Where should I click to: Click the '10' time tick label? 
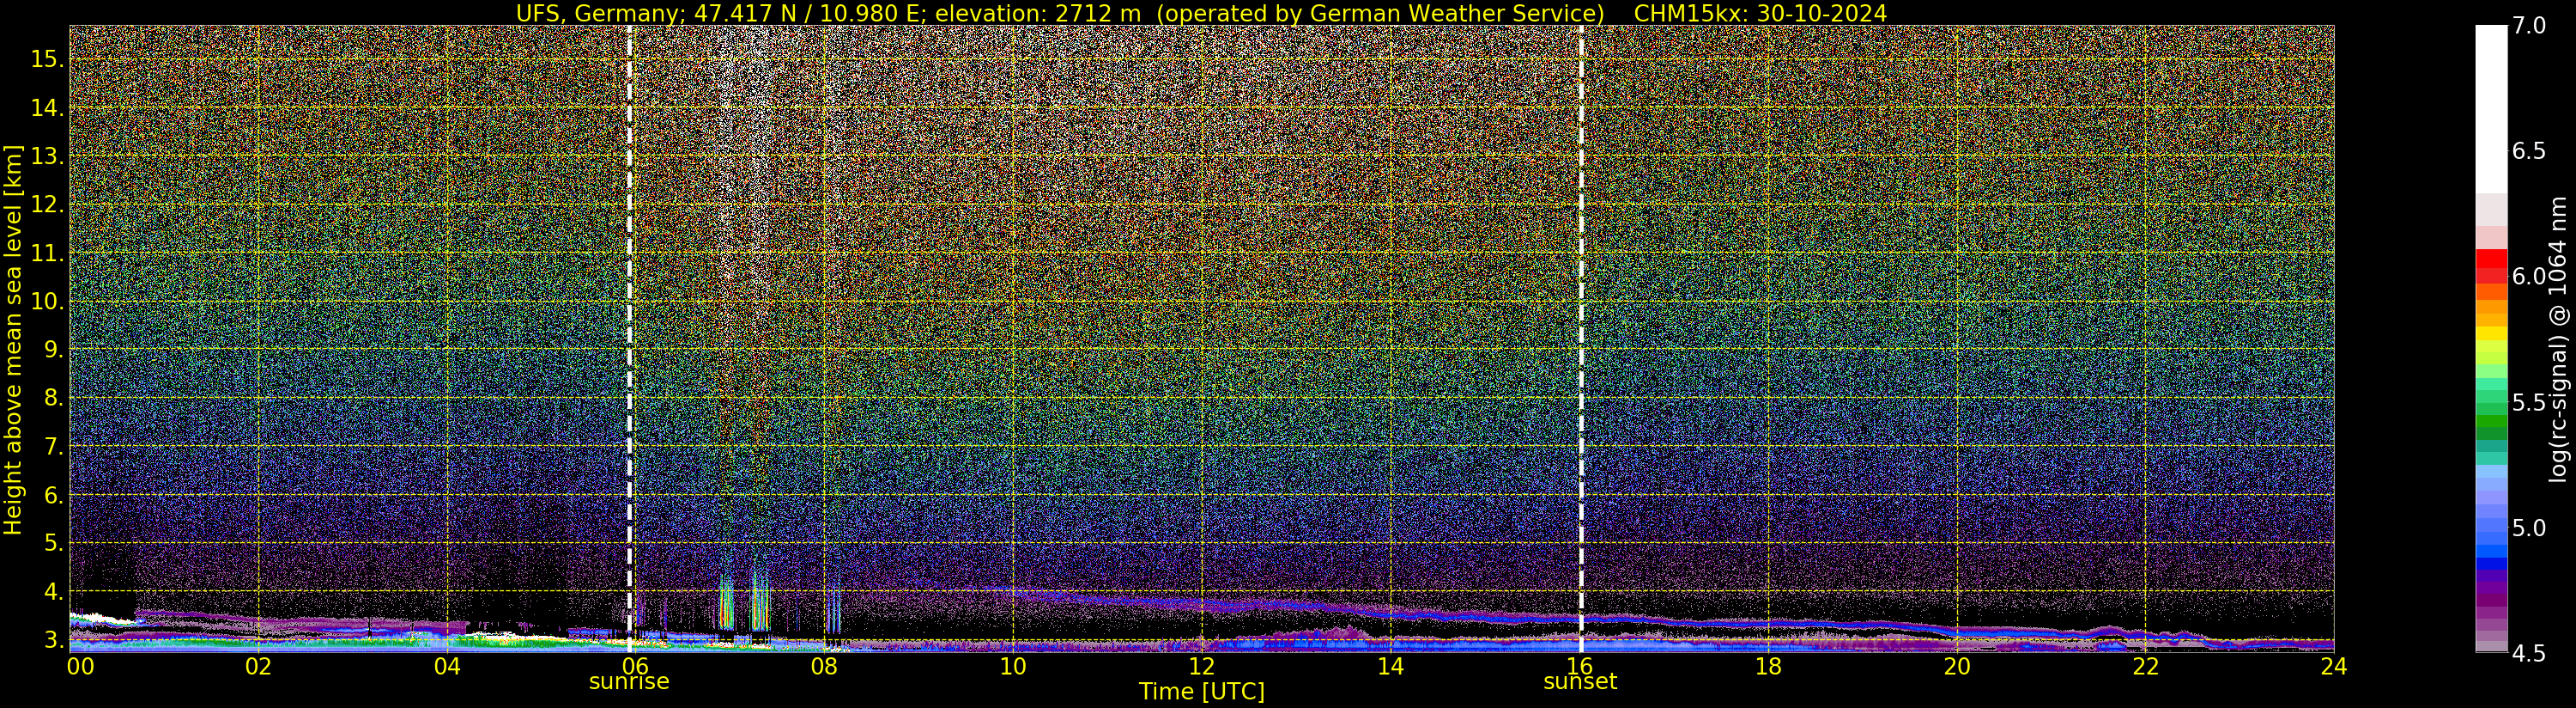1013,665
